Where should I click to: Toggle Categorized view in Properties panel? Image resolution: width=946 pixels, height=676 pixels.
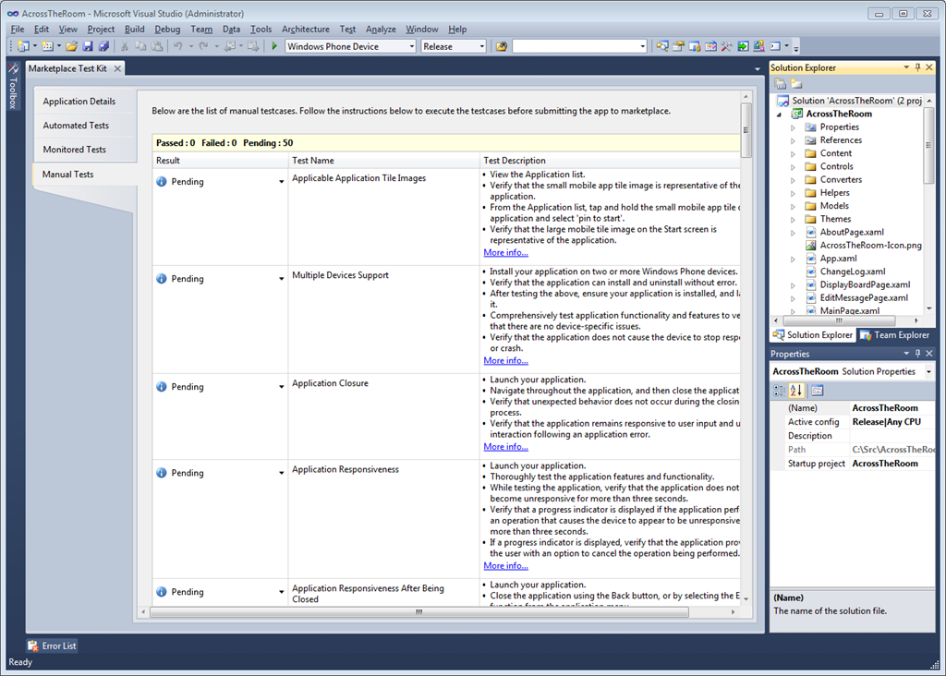point(779,390)
